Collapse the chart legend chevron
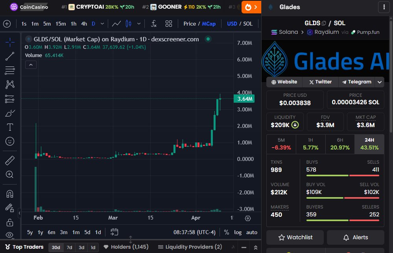 31,65
